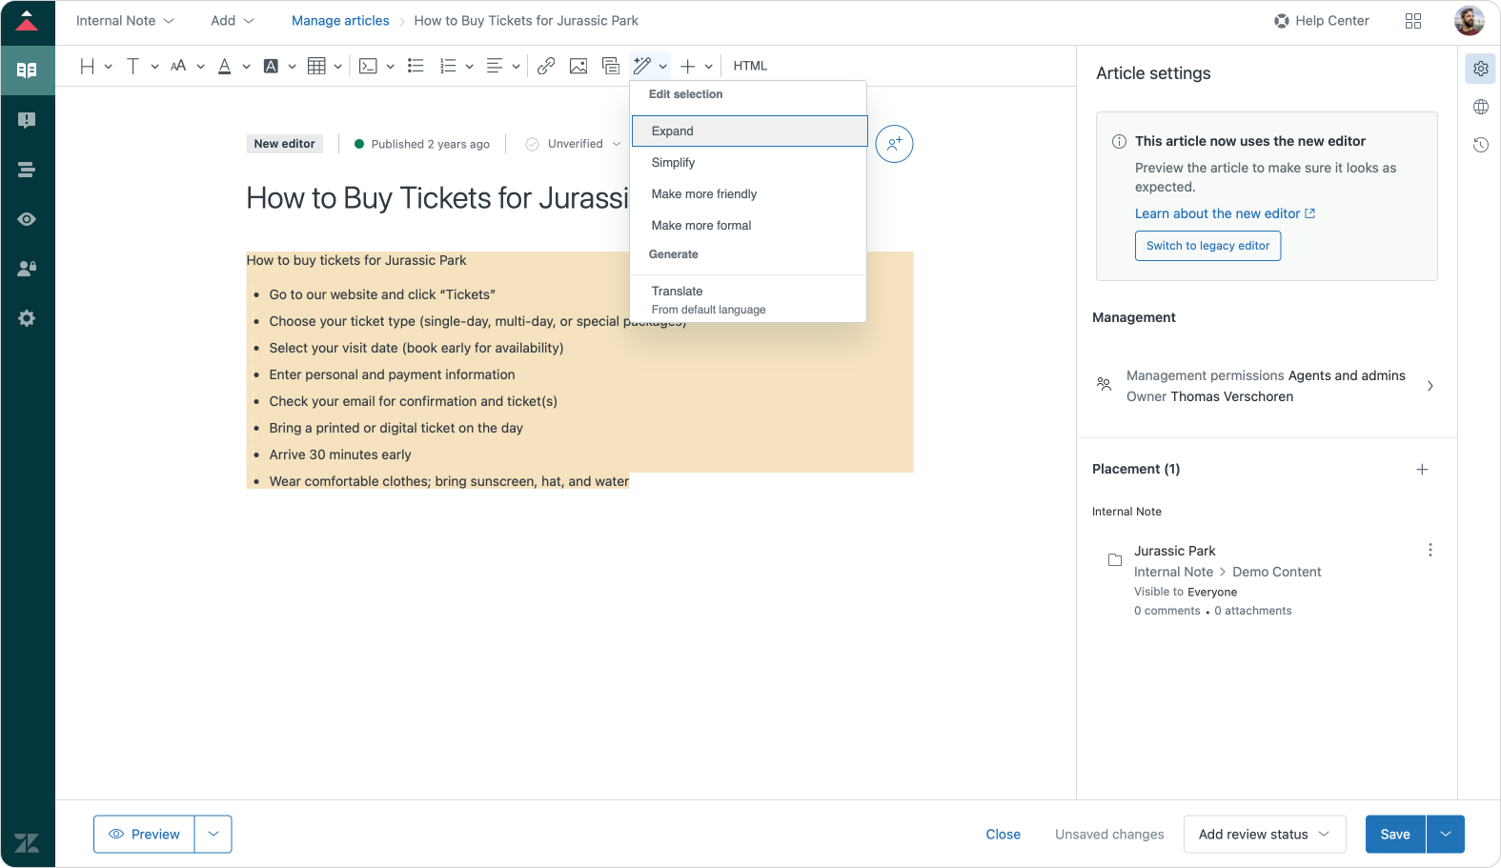Open the Add review status dropdown
1501x868 pixels.
[1265, 835]
